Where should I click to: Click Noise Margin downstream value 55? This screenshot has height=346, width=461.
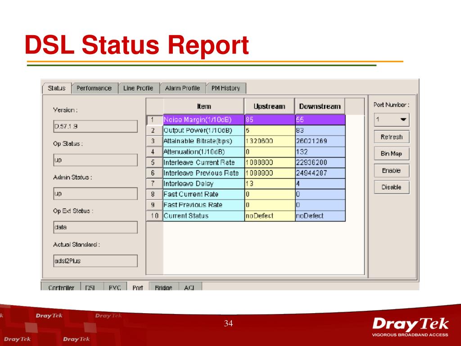(x=320, y=120)
